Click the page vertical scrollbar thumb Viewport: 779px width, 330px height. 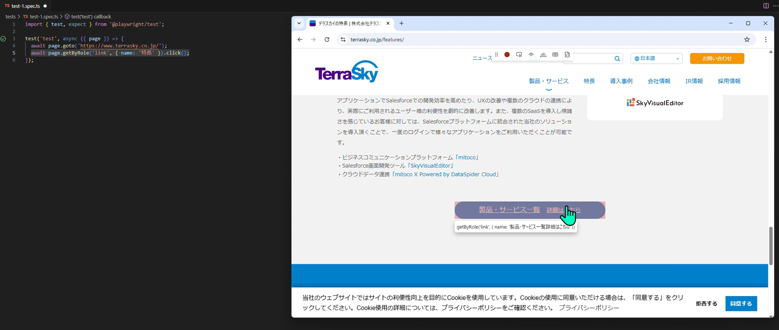(x=771, y=246)
